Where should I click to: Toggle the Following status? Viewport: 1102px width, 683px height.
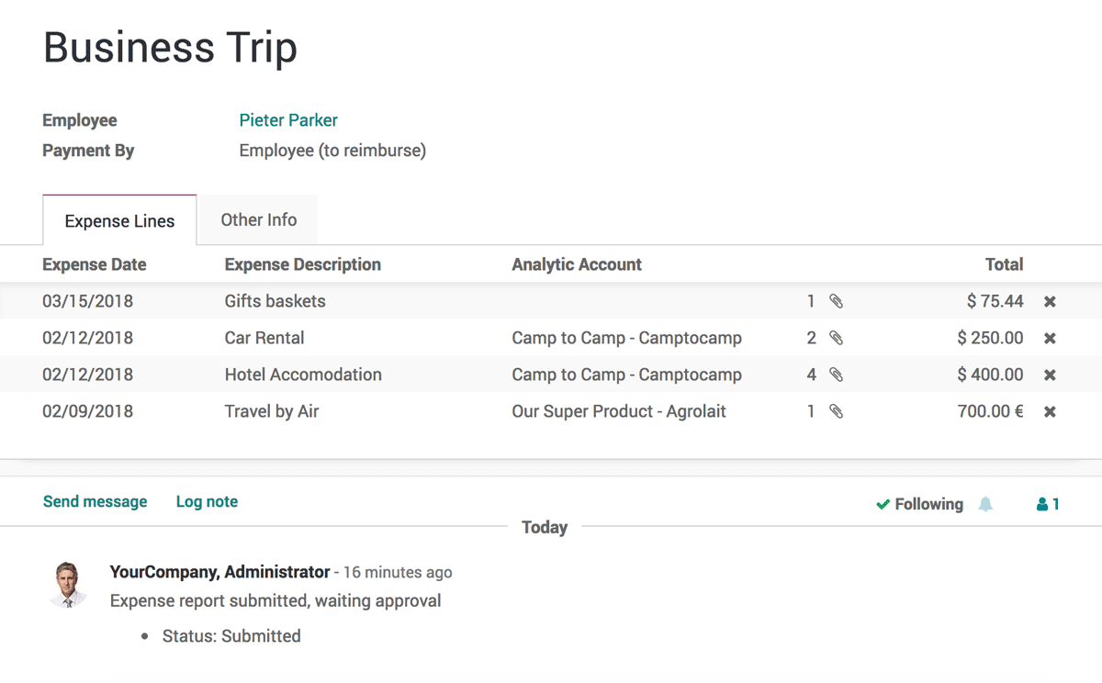pyautogui.click(x=919, y=504)
